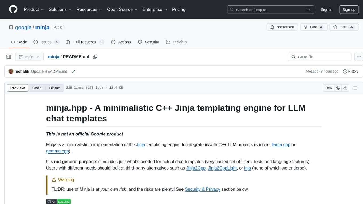Click the Notifications button
Image resolution: width=363 pixels, height=204 pixels.
(282, 27)
